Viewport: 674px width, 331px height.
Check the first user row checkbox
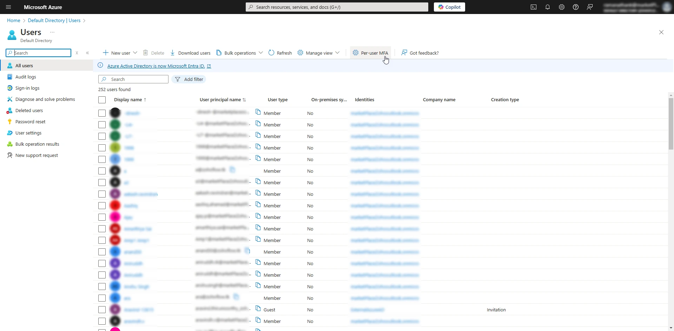point(102,113)
